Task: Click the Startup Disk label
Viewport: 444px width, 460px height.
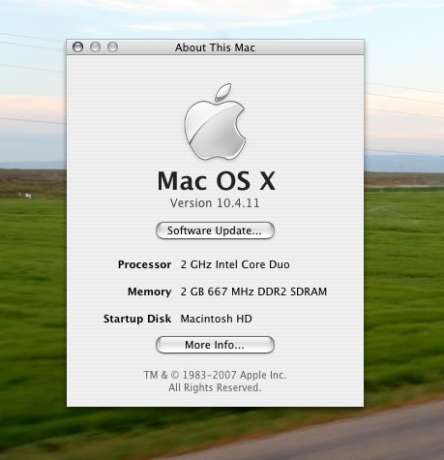Action: 137,319
